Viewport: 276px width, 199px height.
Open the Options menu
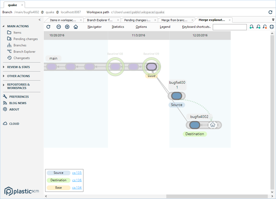click(141, 27)
